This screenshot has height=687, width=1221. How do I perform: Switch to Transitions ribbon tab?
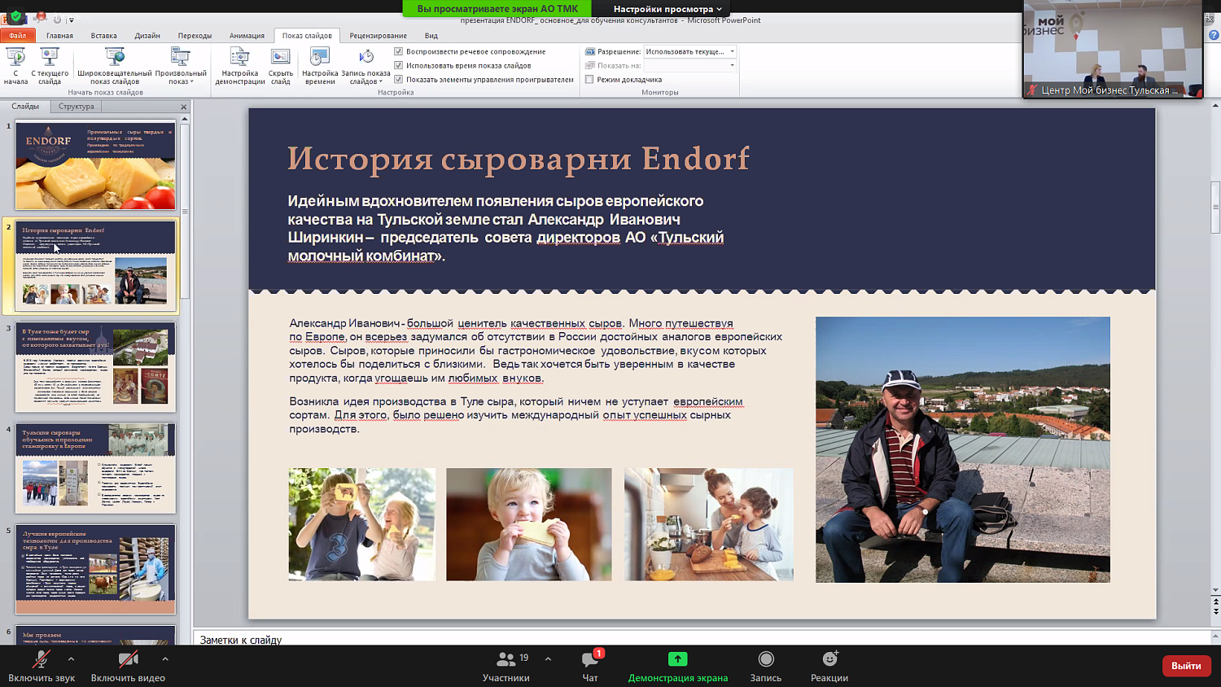[195, 36]
